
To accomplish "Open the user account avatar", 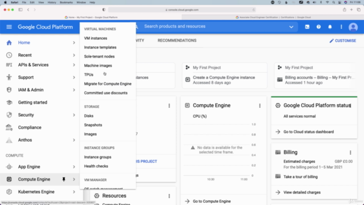I will [353, 27].
